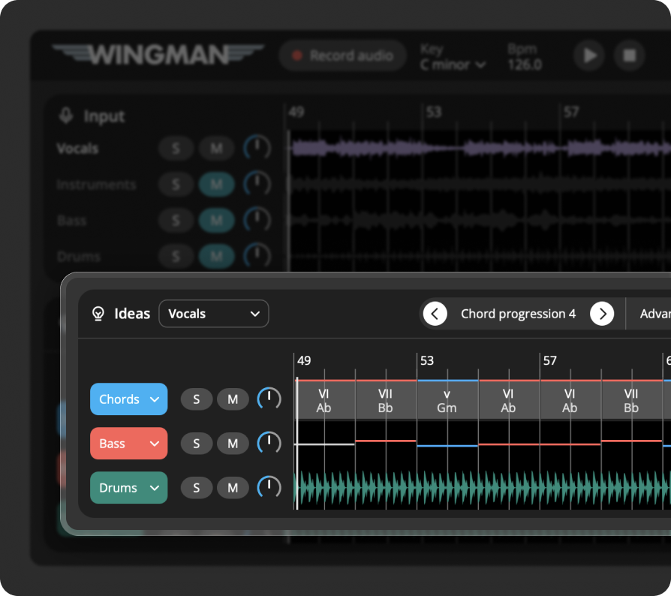Click the Bpm 126.0 value

[525, 65]
